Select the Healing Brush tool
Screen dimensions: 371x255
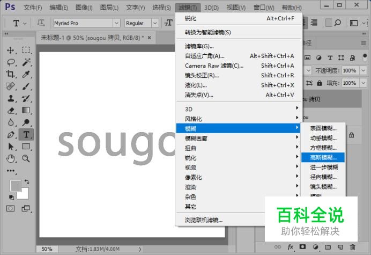click(10, 86)
